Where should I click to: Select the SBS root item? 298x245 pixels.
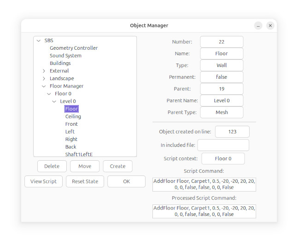[x=49, y=41]
